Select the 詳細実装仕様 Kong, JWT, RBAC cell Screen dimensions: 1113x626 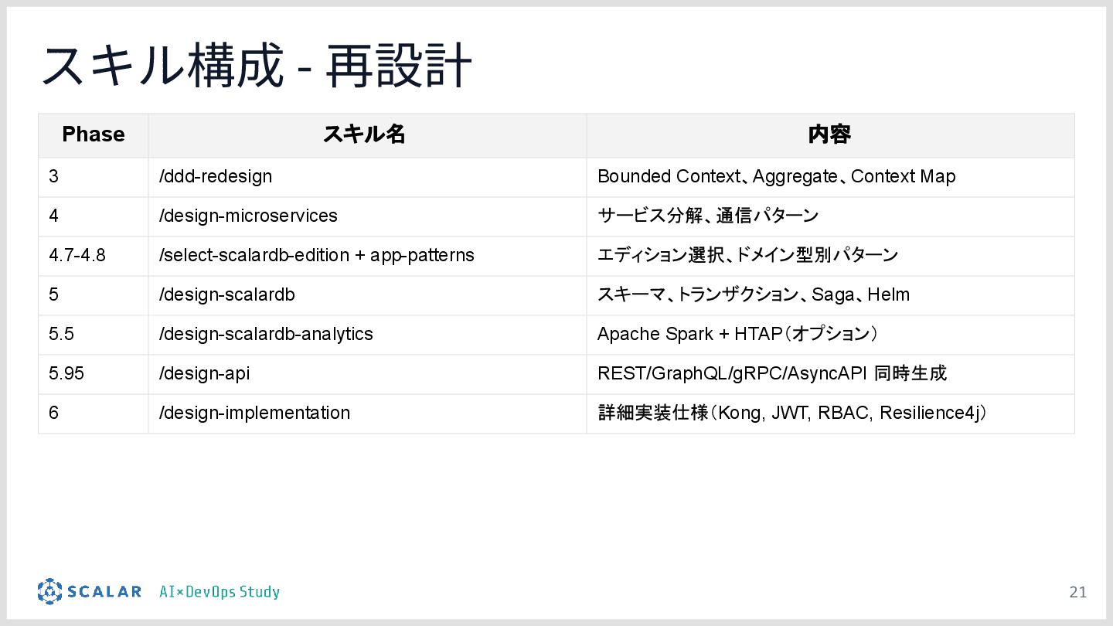click(830, 413)
